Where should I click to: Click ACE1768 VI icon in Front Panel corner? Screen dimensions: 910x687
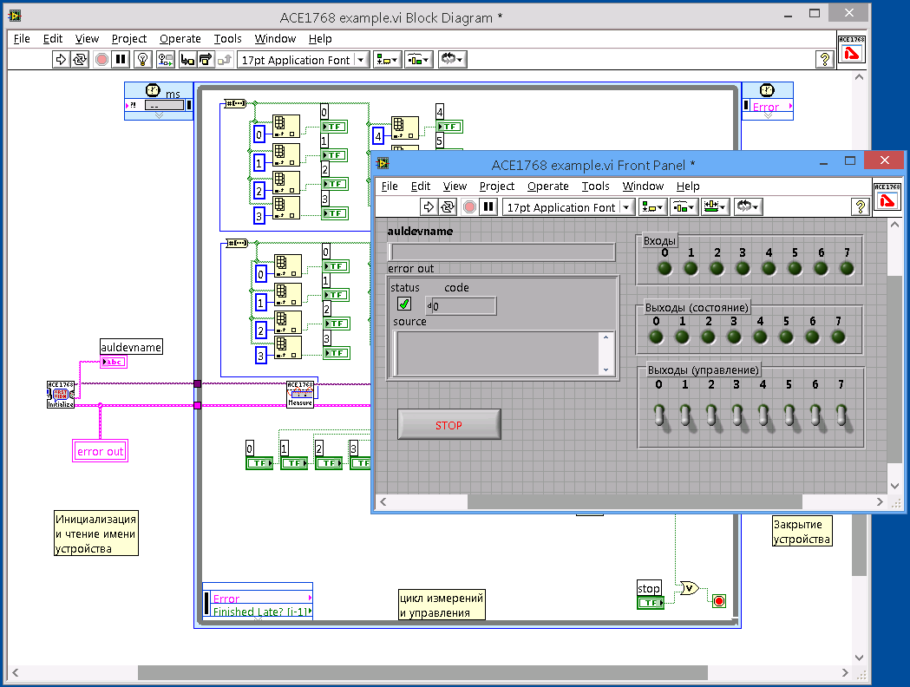(887, 197)
